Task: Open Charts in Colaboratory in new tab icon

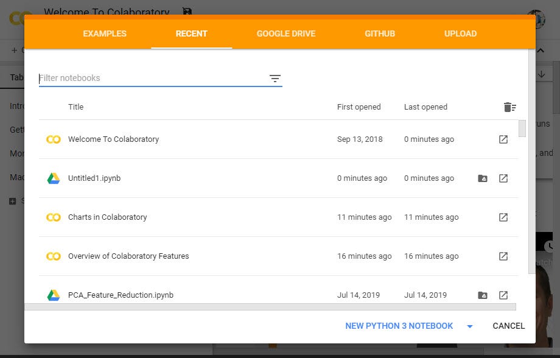Action: tap(503, 217)
